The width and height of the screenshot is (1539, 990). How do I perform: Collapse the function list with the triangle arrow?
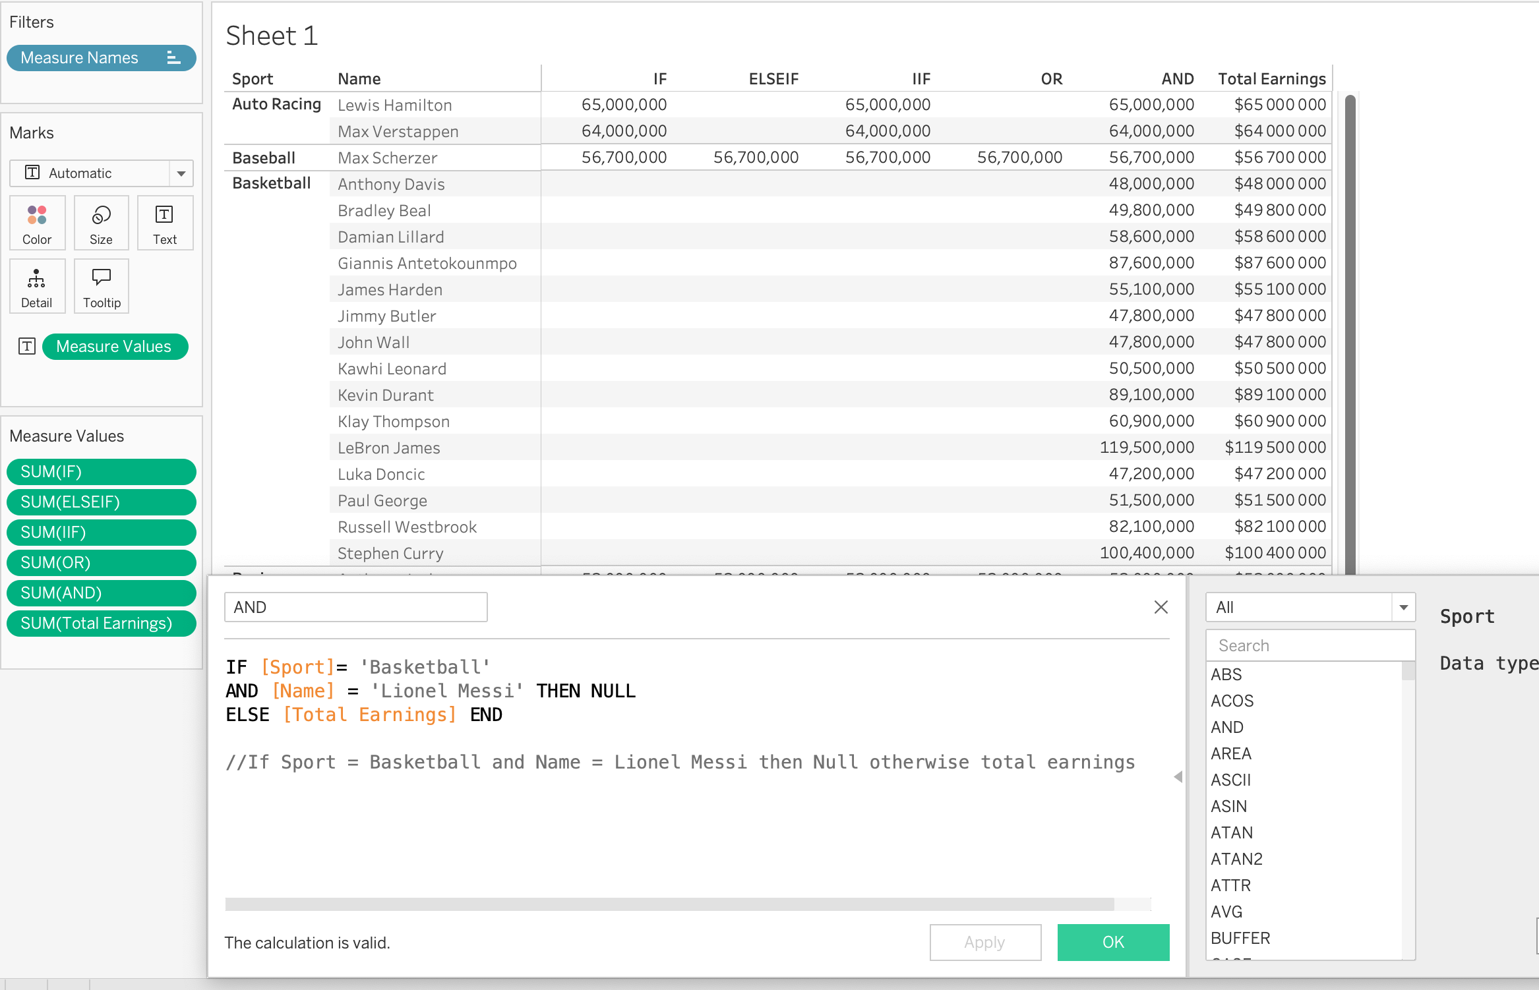pos(1178,777)
